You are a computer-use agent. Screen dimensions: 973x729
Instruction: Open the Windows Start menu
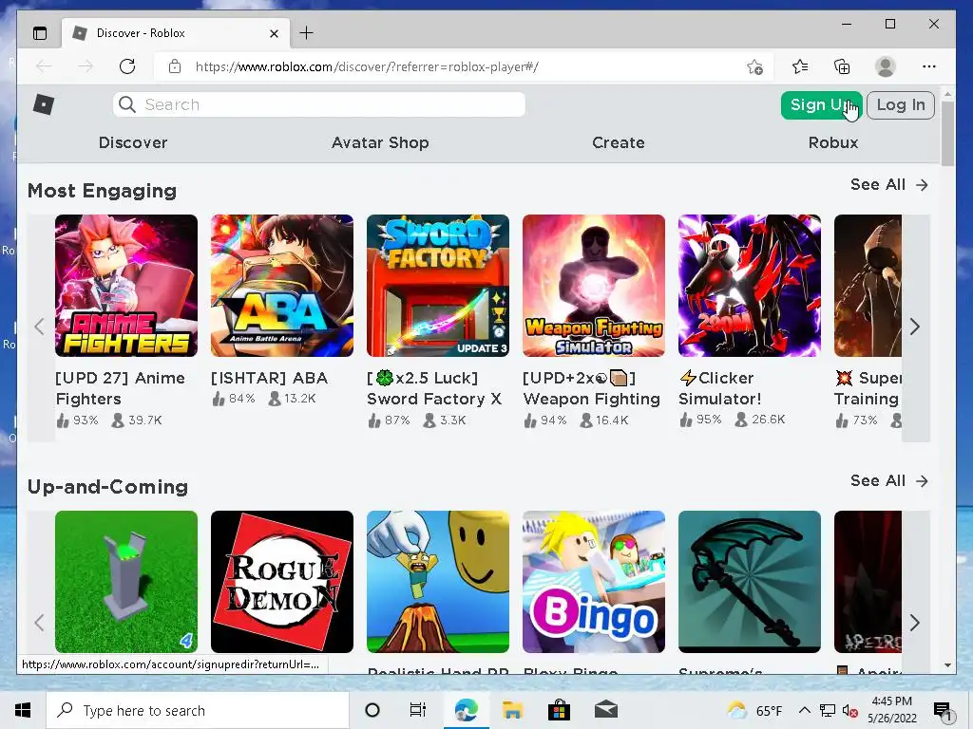23,710
